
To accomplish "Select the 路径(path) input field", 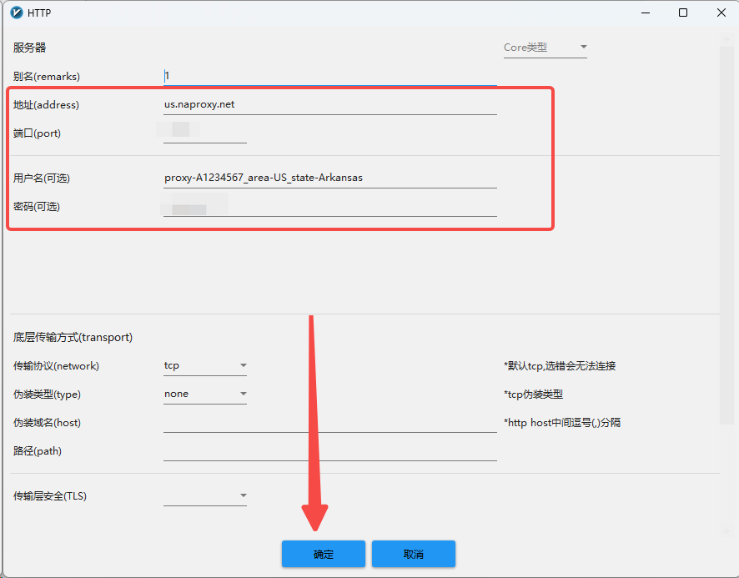I will (330, 451).
